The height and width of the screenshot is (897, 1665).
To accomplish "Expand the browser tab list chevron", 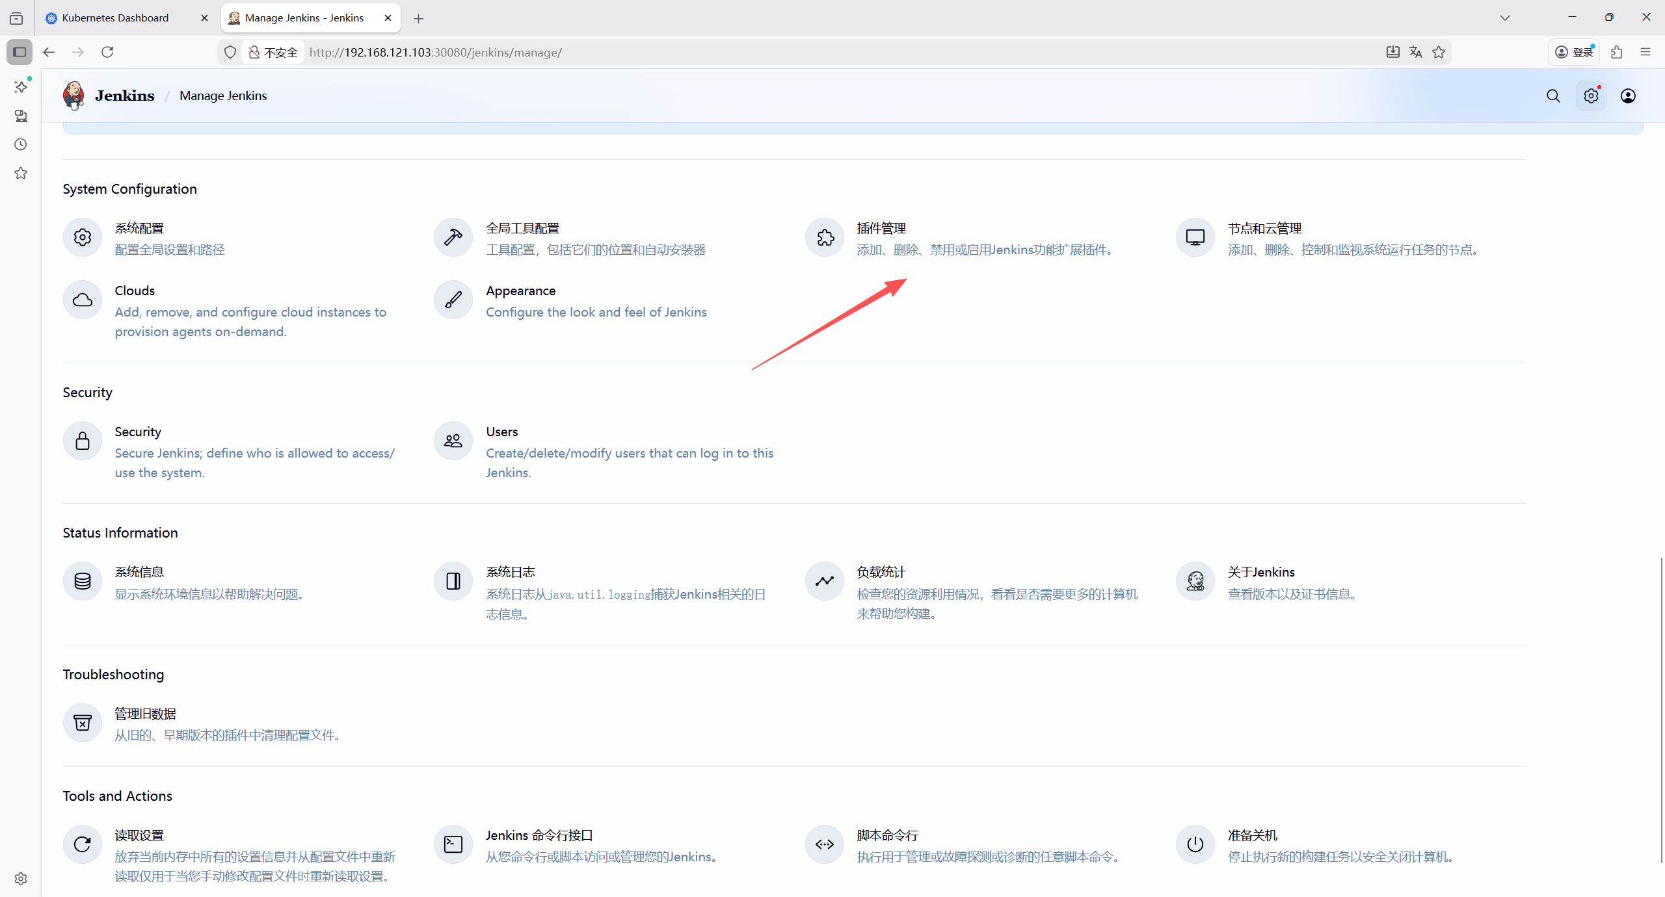I will 1504,18.
